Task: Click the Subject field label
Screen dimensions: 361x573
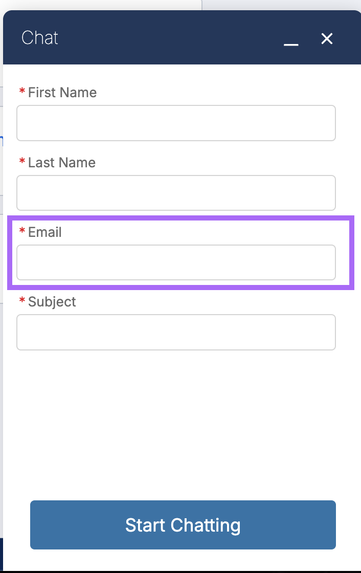Action: [54, 301]
